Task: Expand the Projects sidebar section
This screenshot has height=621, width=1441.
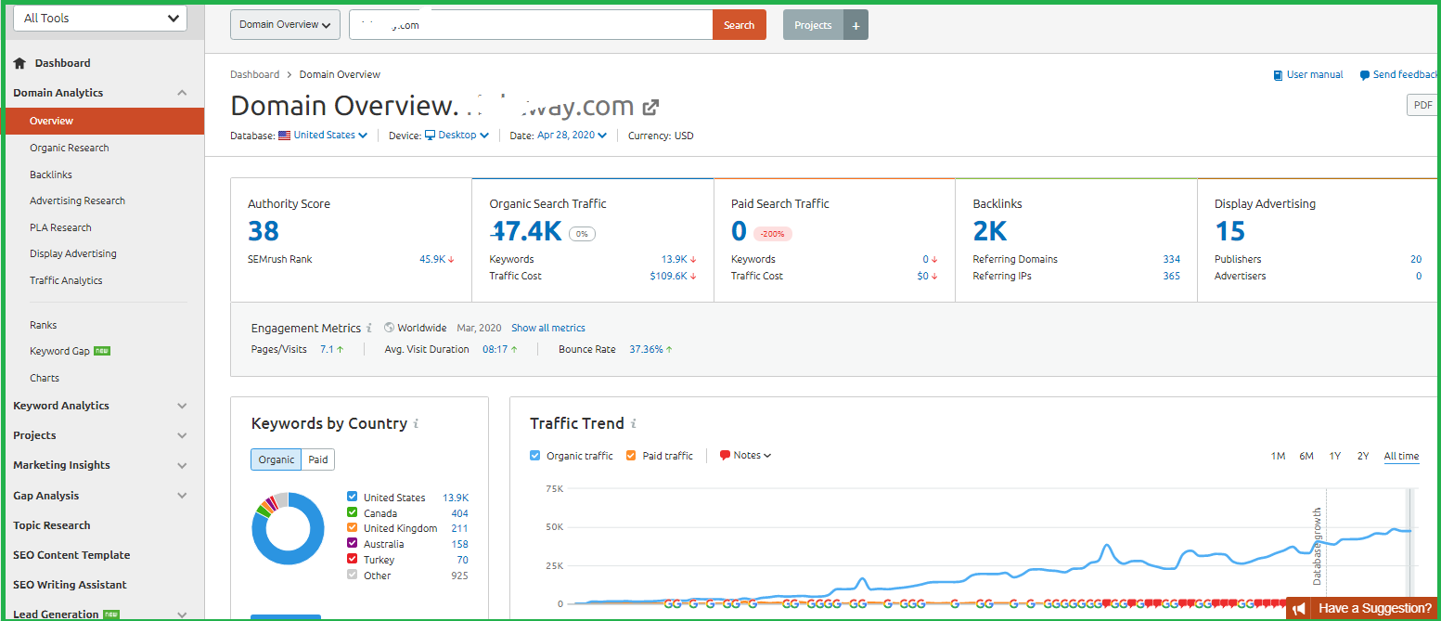Action: pyautogui.click(x=182, y=435)
